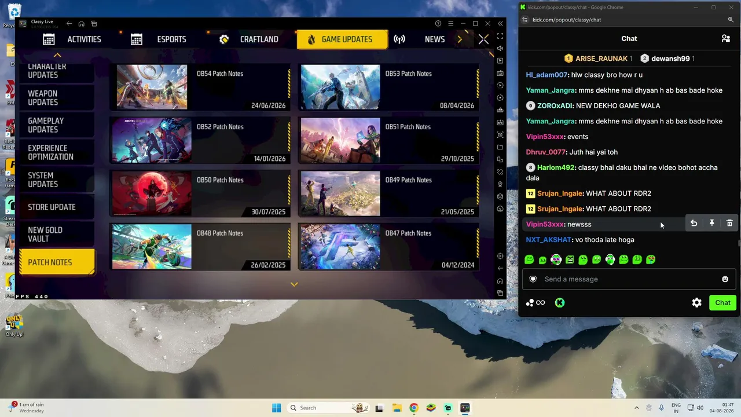Click the shield icon in message box
Viewport: 741px width, 417px height.
tap(533, 279)
